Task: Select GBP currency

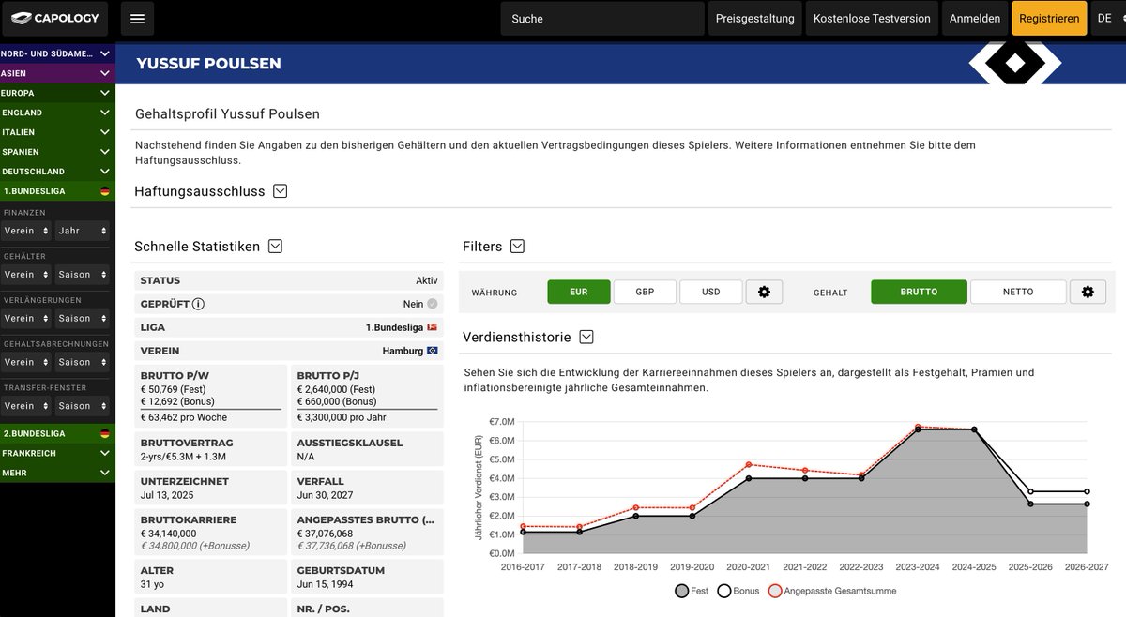Action: (x=645, y=292)
